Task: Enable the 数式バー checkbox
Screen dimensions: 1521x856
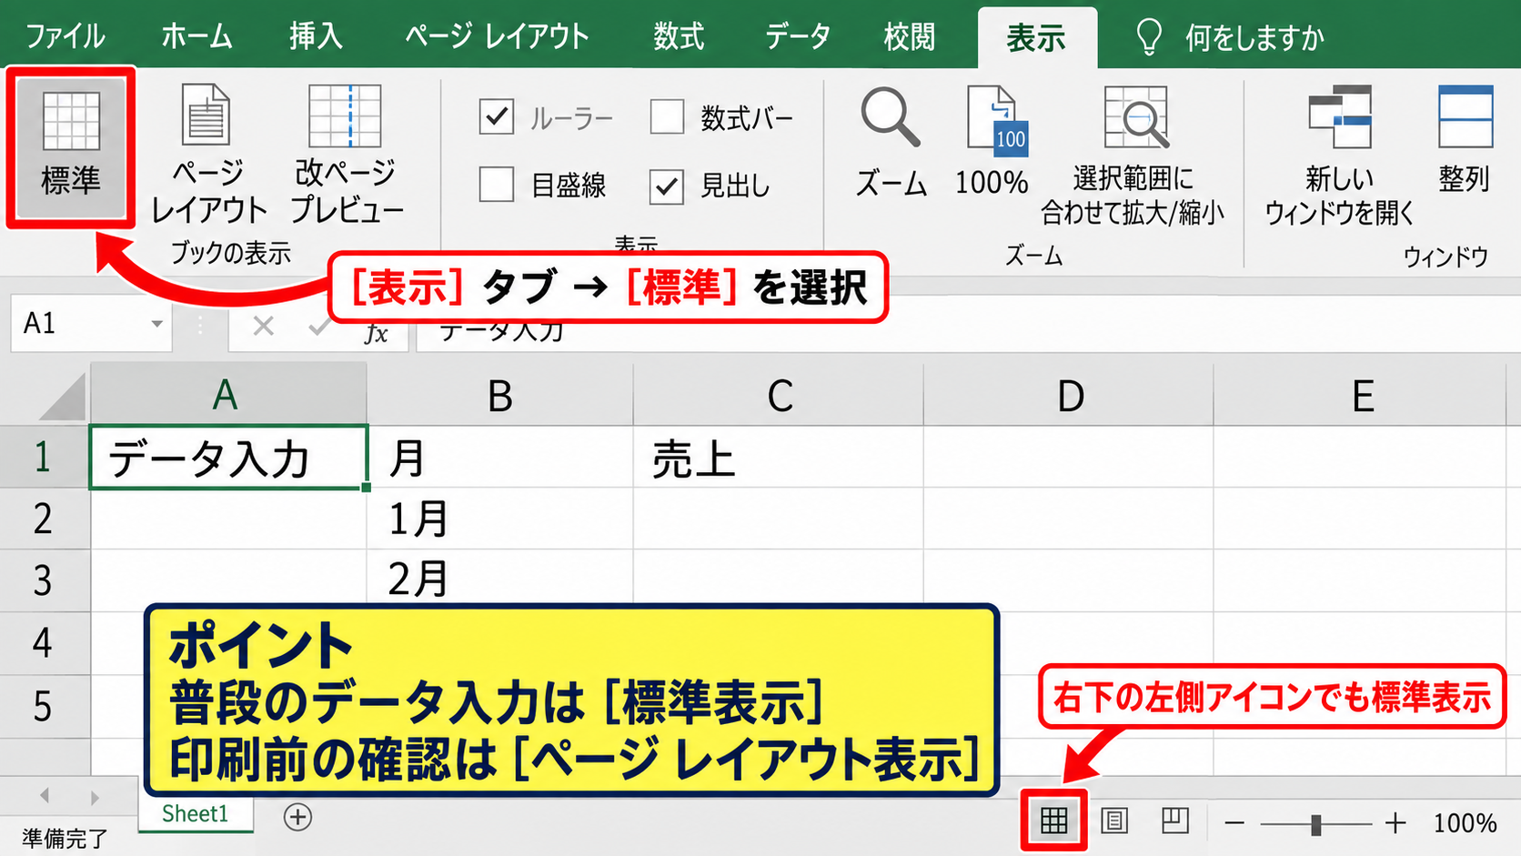Action: pyautogui.click(x=667, y=116)
